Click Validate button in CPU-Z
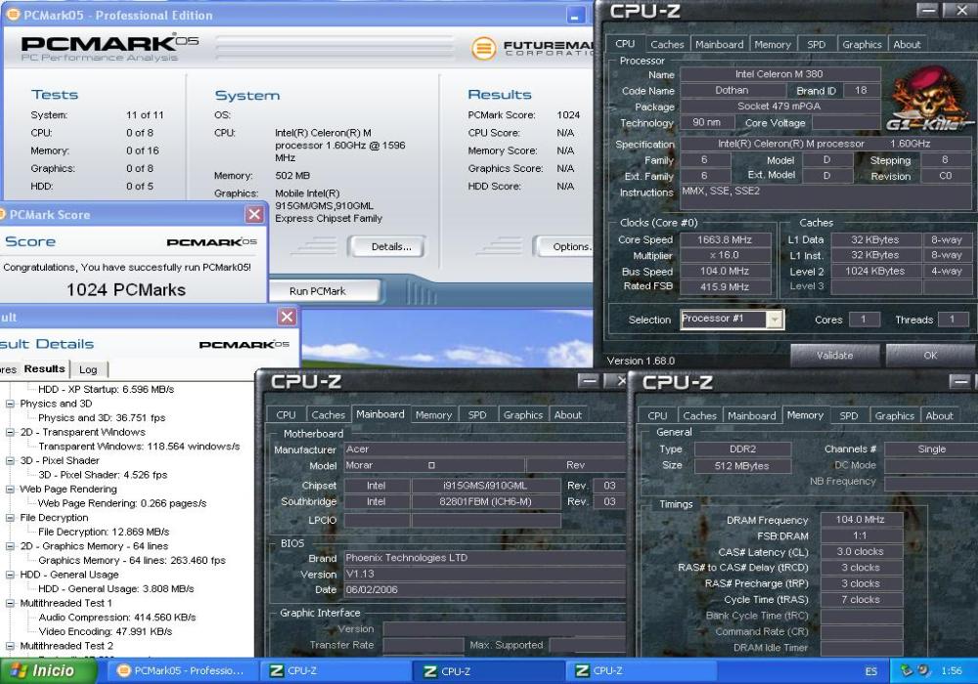This screenshot has width=978, height=684. 834,355
